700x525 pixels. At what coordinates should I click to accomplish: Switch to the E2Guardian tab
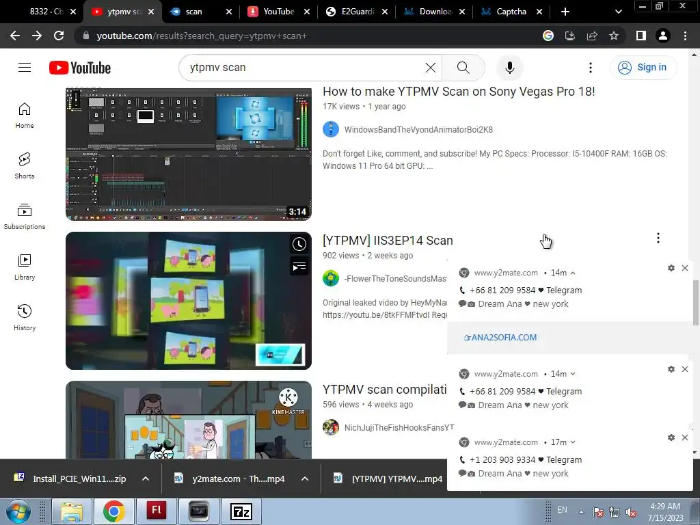click(355, 12)
